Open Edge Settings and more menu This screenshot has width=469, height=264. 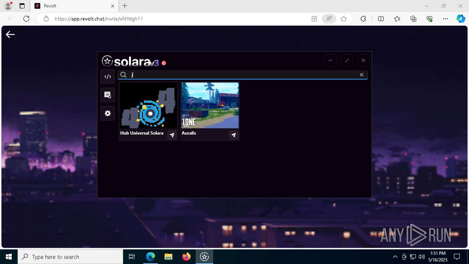coord(446,19)
